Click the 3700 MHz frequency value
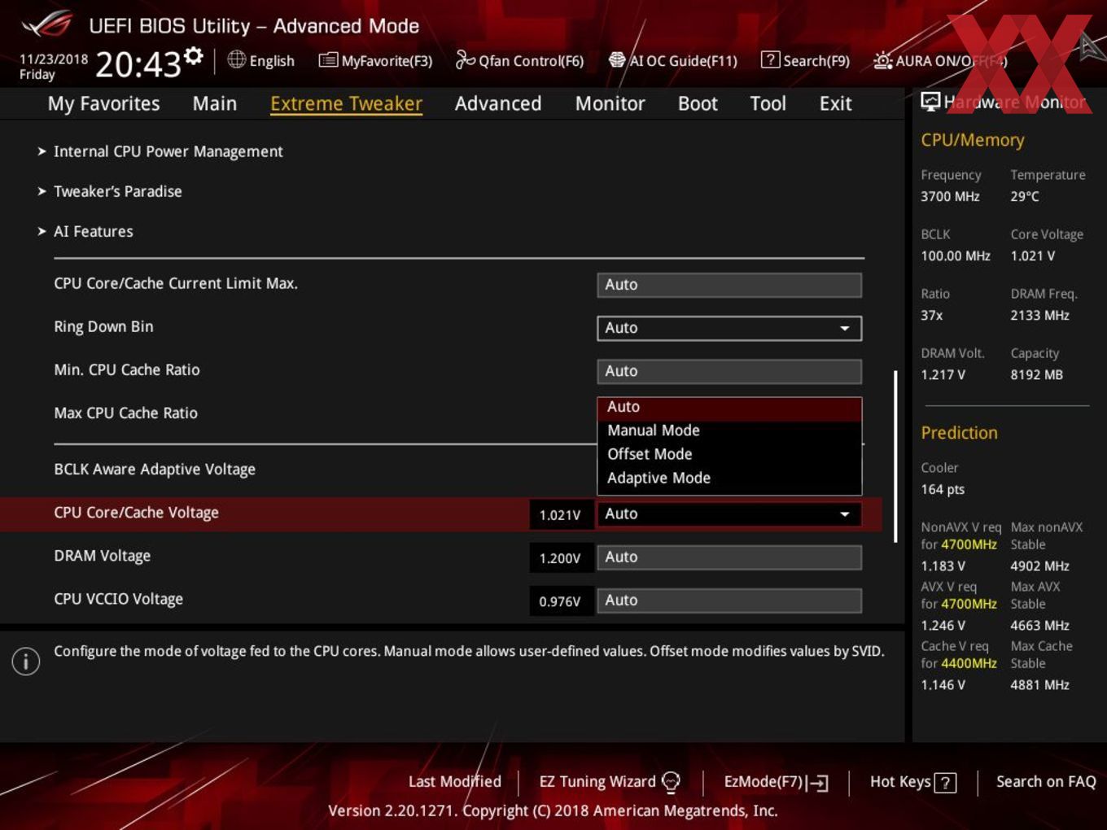The height and width of the screenshot is (830, 1107). pyautogui.click(x=950, y=196)
